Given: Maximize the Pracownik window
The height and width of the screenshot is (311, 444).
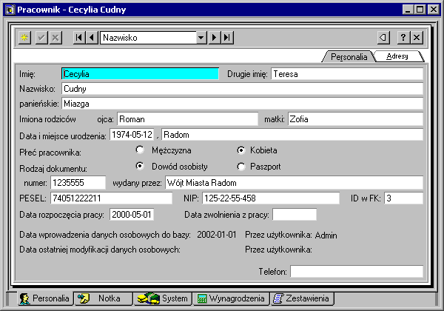Looking at the screenshot, I should (x=420, y=10).
